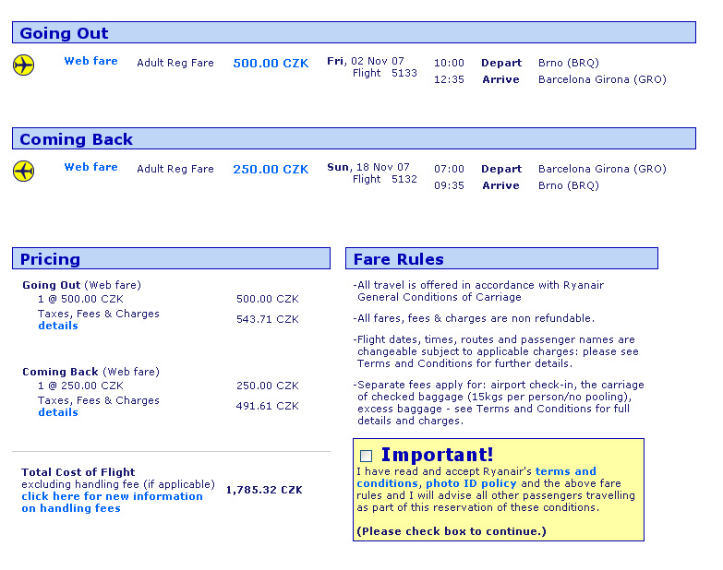This screenshot has height=570, width=723.
Task: Click the Going Out yellow airplane icon
Action: 24,65
